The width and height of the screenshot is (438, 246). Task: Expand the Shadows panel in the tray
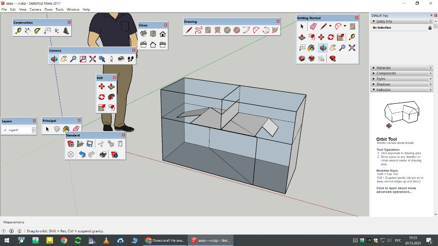coord(383,85)
